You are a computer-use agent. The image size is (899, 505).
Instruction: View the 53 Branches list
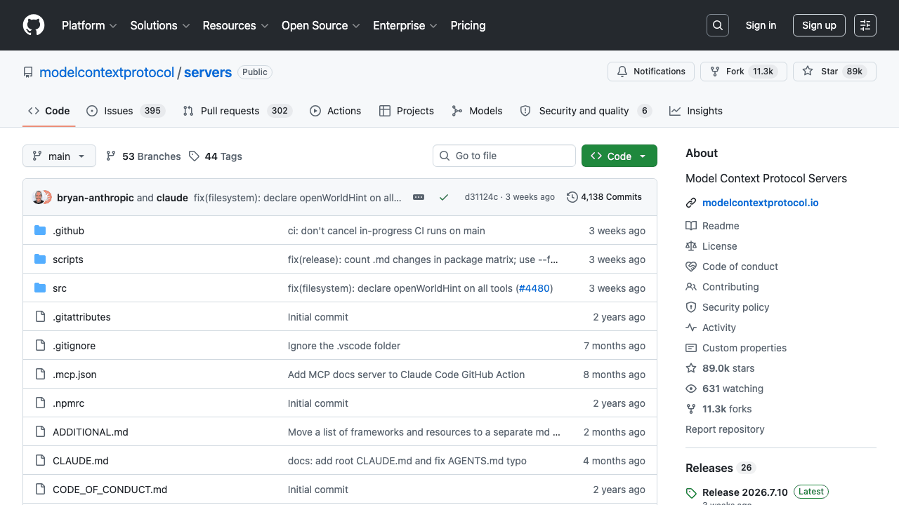point(143,156)
